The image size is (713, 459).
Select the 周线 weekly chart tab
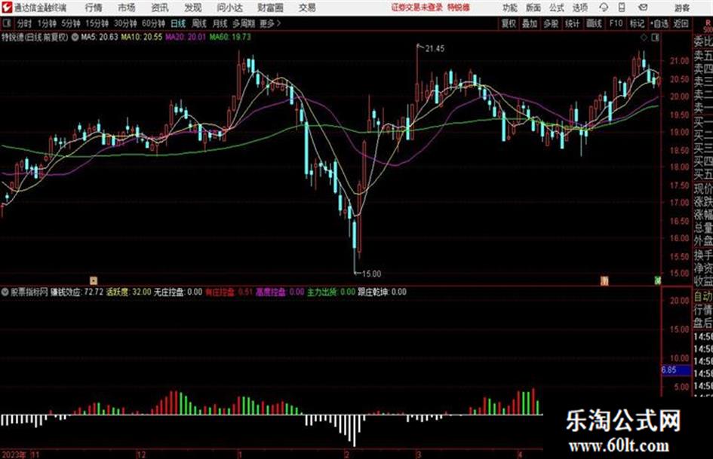click(198, 23)
